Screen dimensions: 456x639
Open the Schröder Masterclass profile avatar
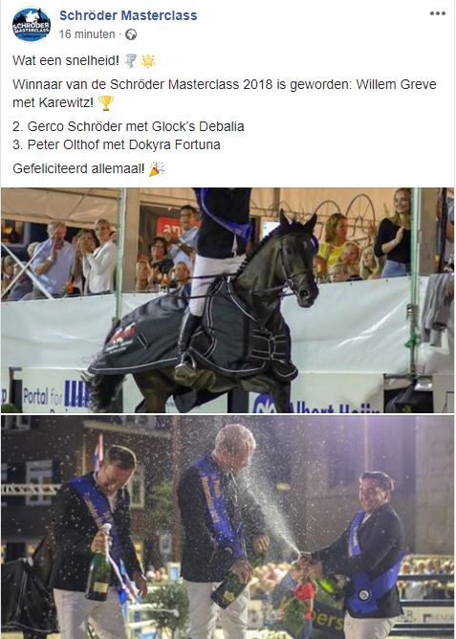[x=32, y=25]
